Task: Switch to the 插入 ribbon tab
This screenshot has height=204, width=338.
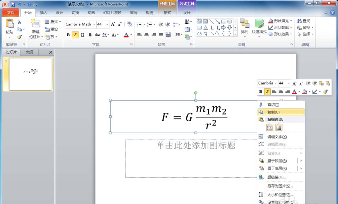Action: (44, 12)
